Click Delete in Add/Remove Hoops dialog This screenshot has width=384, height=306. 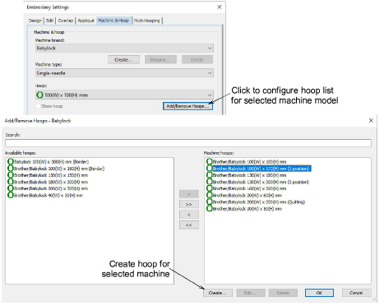pyautogui.click(x=283, y=293)
